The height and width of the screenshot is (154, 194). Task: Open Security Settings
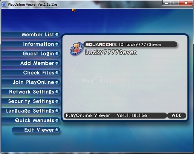[x=31, y=101]
